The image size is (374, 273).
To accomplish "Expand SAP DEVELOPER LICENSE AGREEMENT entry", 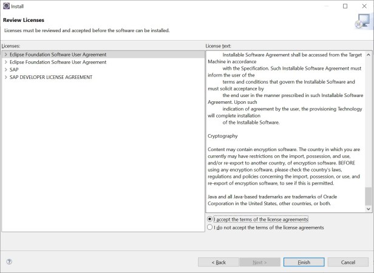I will point(5,77).
